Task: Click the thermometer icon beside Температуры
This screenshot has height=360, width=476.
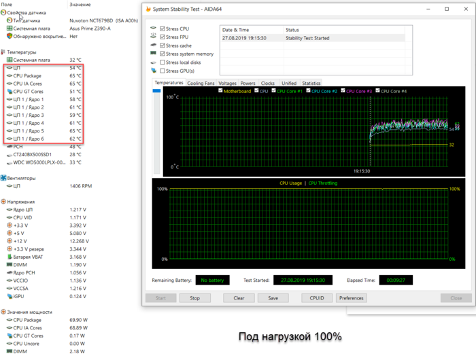Action: (x=3, y=52)
